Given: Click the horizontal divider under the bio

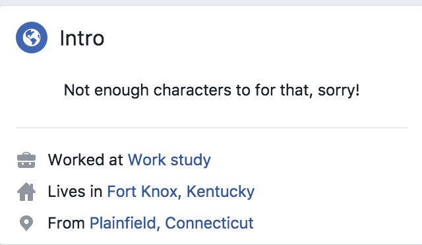Looking at the screenshot, I should (x=212, y=128).
